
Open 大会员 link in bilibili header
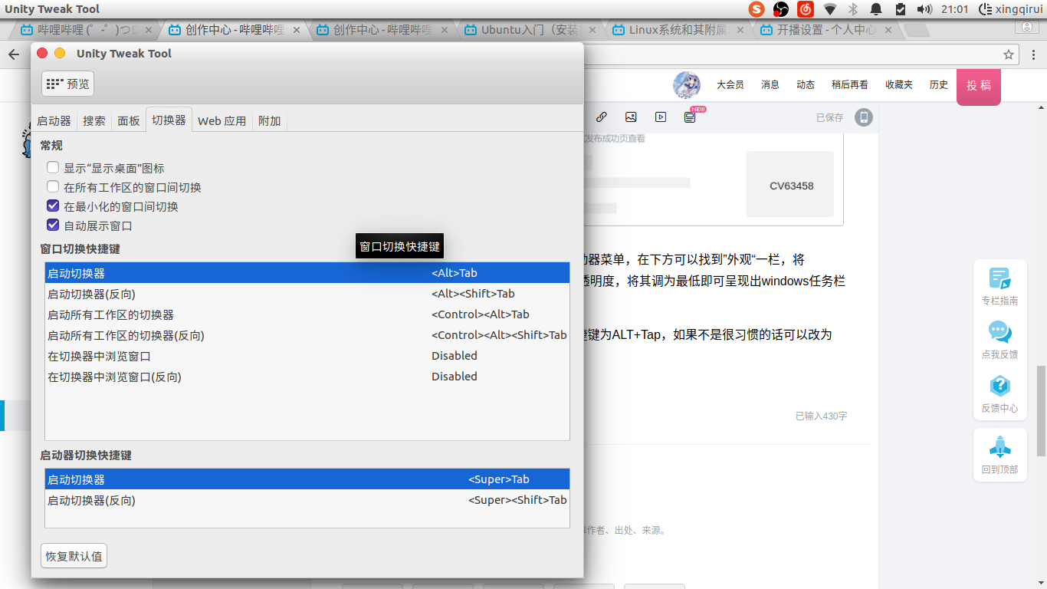tap(730, 84)
